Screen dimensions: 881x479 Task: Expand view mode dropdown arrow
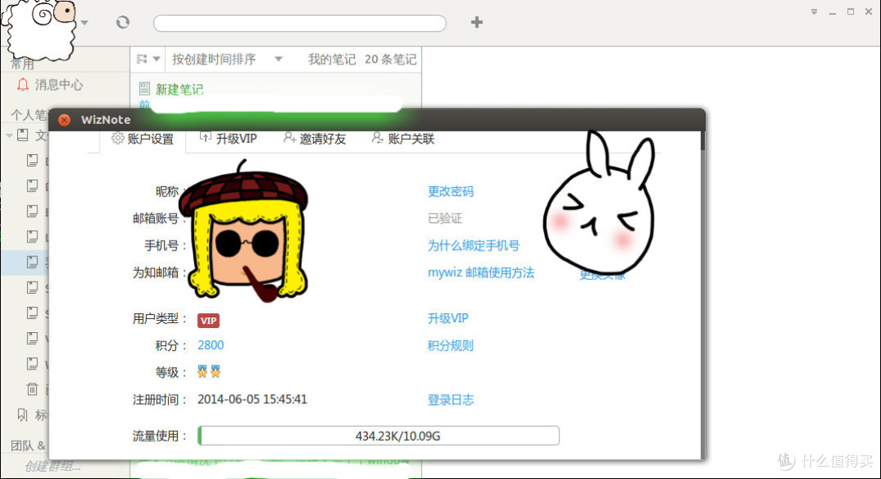coord(157,59)
